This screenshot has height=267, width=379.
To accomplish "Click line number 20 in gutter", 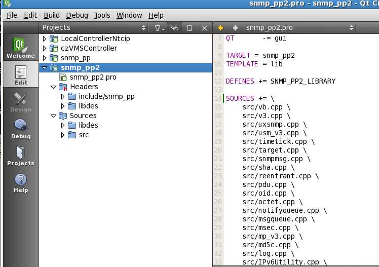I will 218,150.
